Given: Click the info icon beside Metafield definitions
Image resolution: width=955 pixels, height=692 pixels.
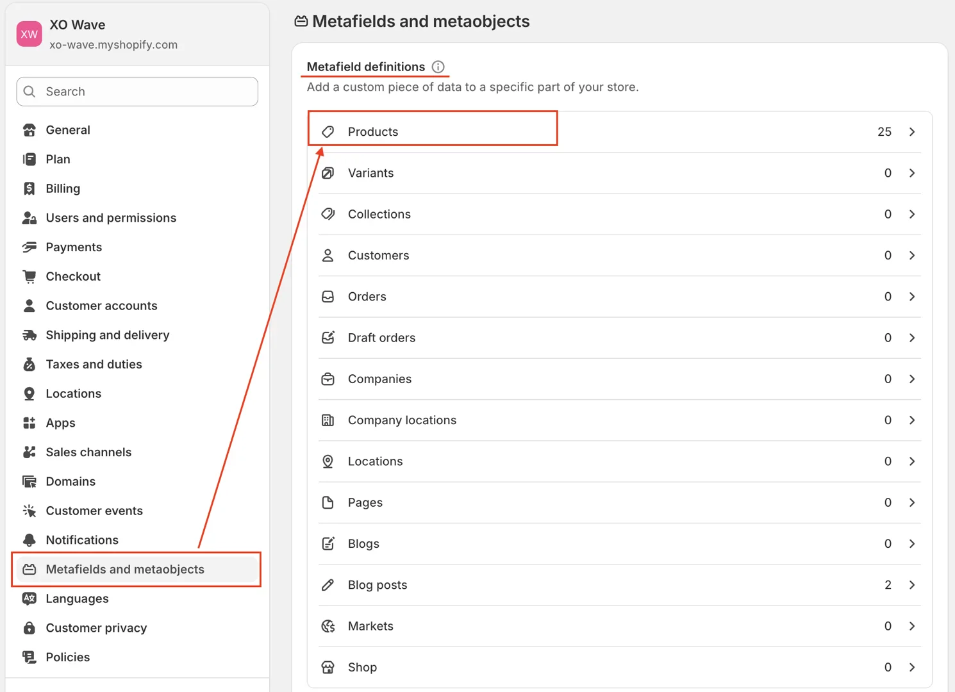Looking at the screenshot, I should point(438,67).
